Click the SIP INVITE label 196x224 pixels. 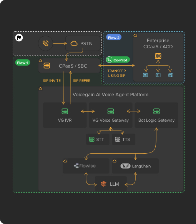[52, 81]
